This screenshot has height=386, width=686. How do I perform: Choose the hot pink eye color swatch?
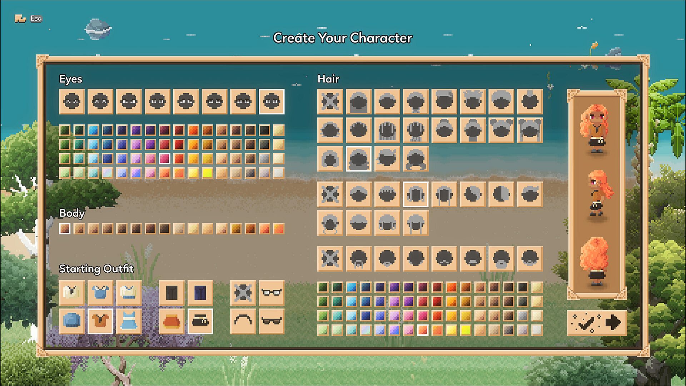164,159
